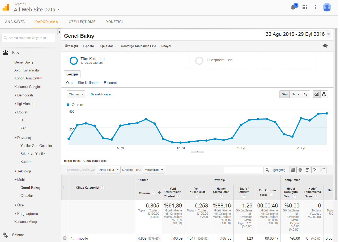
Task: Expand the Demografi tree item
Action: point(25,95)
